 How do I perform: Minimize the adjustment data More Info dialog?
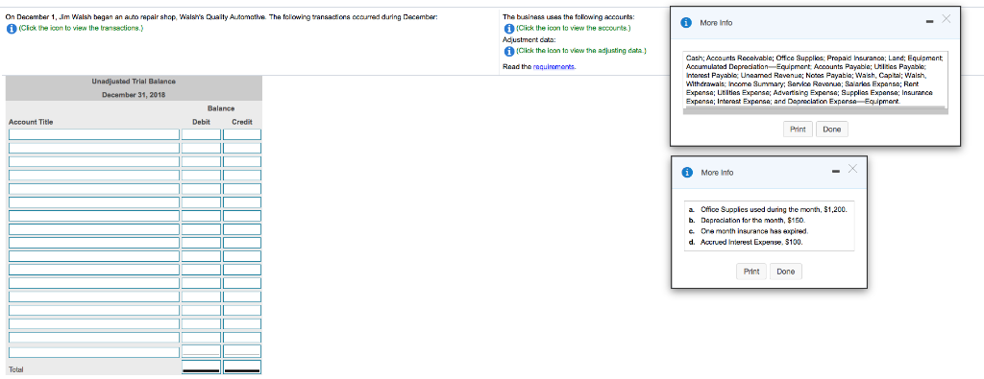[x=836, y=171]
